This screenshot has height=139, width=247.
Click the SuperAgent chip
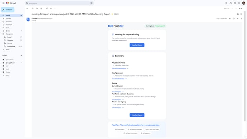click(120, 129)
